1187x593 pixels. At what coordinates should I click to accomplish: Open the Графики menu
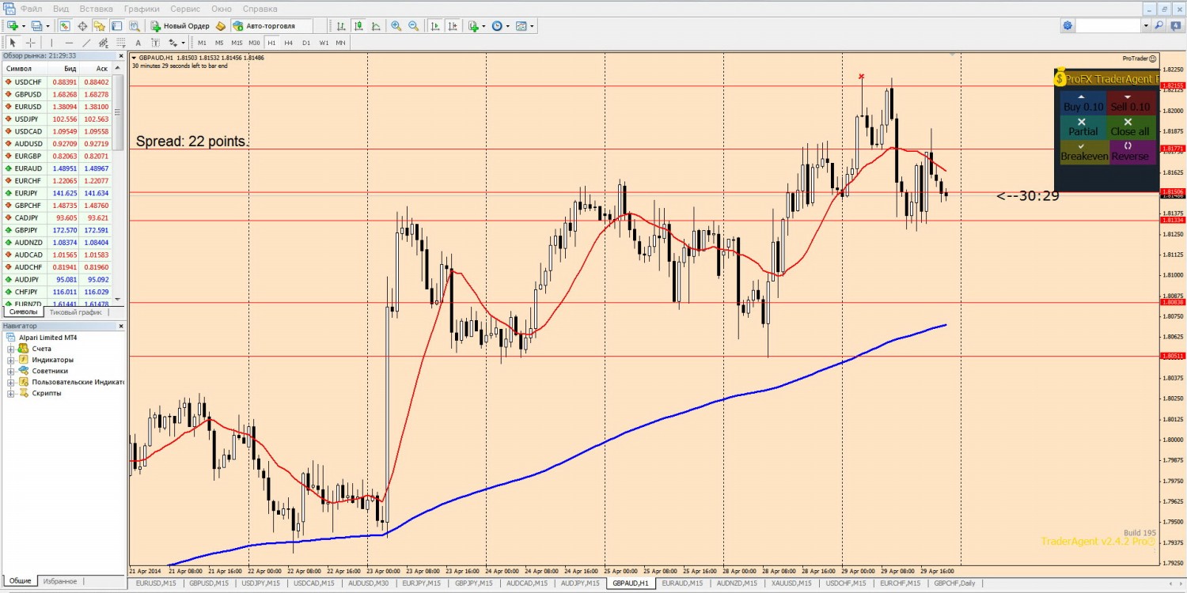(x=142, y=9)
